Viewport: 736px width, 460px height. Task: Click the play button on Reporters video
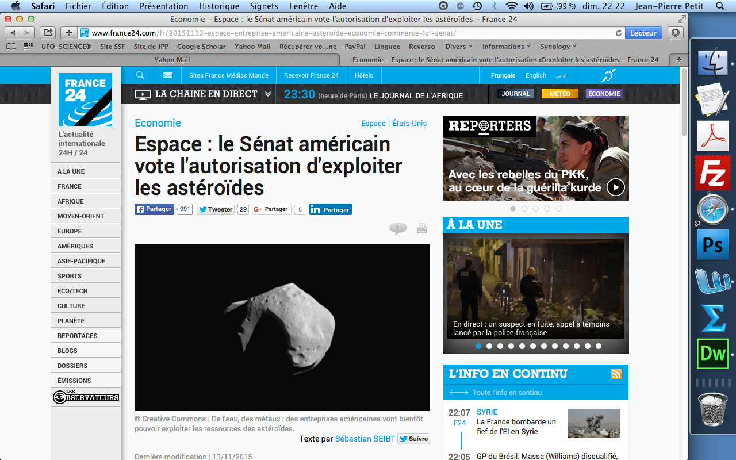(x=615, y=187)
